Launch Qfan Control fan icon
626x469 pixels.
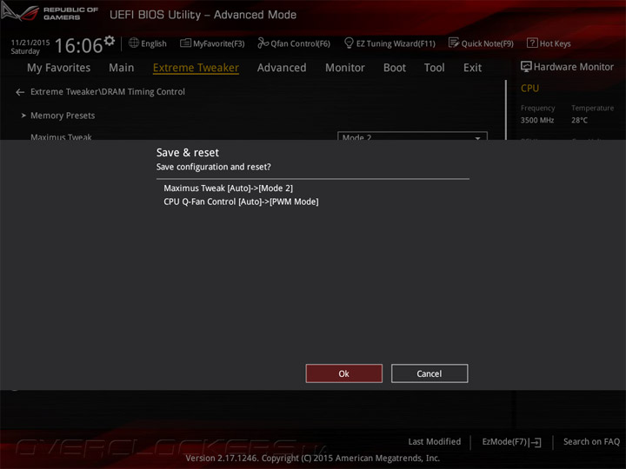(x=263, y=43)
